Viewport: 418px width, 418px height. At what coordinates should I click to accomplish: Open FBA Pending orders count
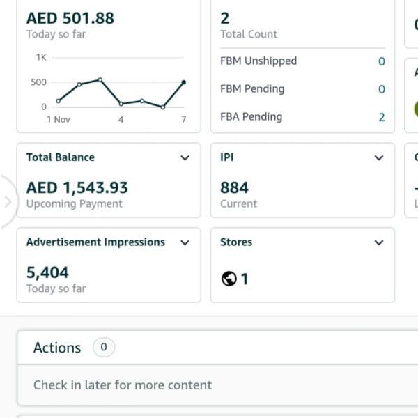pyautogui.click(x=381, y=117)
